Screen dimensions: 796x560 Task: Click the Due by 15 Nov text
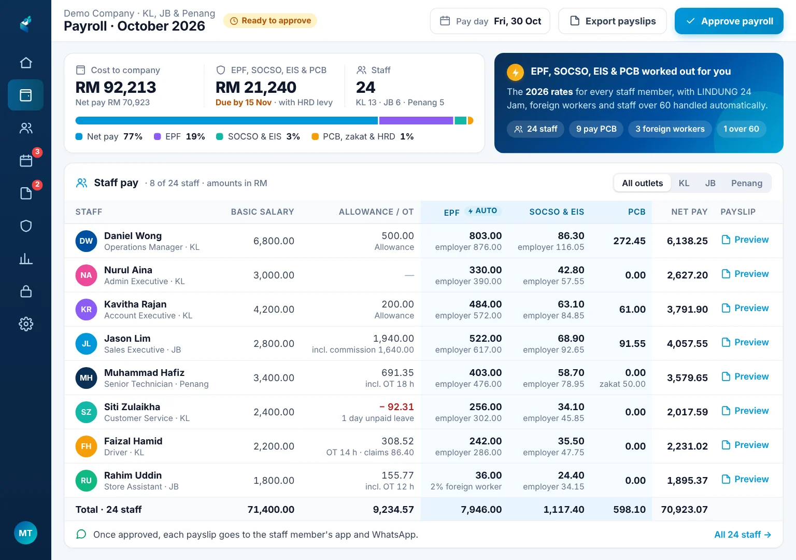coord(244,102)
